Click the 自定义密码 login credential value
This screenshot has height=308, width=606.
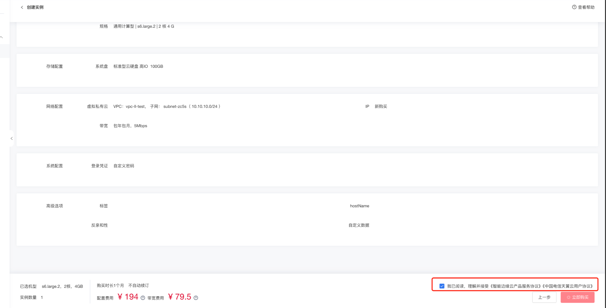tap(124, 166)
